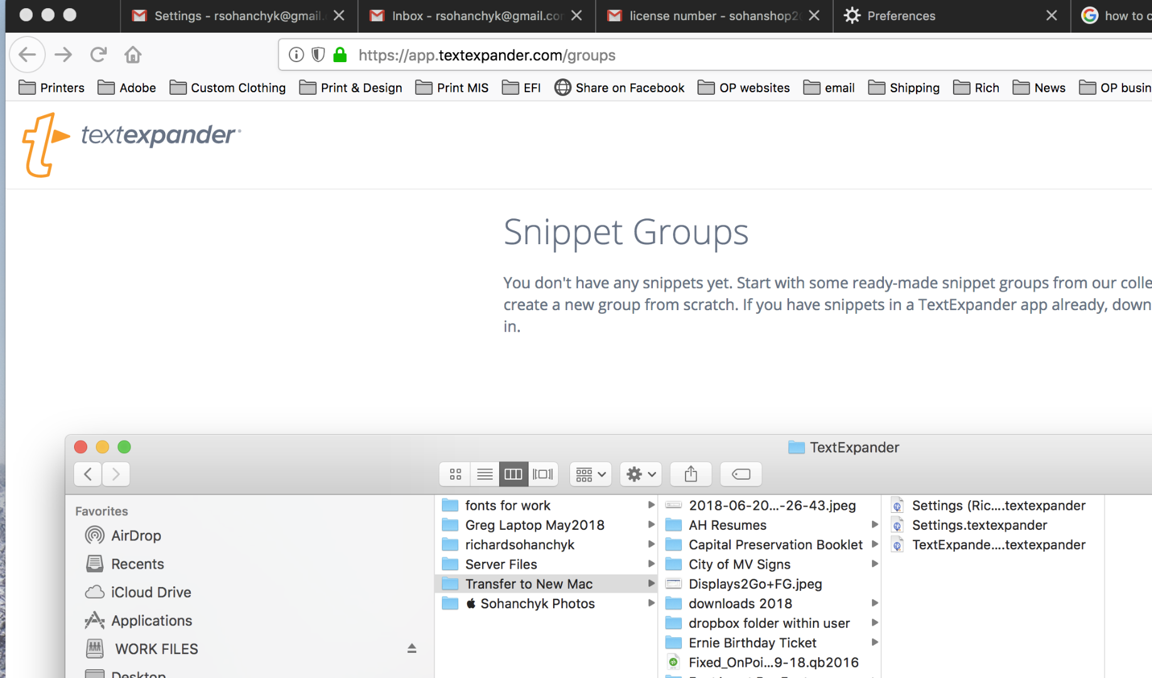Image resolution: width=1152 pixels, height=678 pixels.
Task: Go back in the browser
Action: pyautogui.click(x=28, y=55)
